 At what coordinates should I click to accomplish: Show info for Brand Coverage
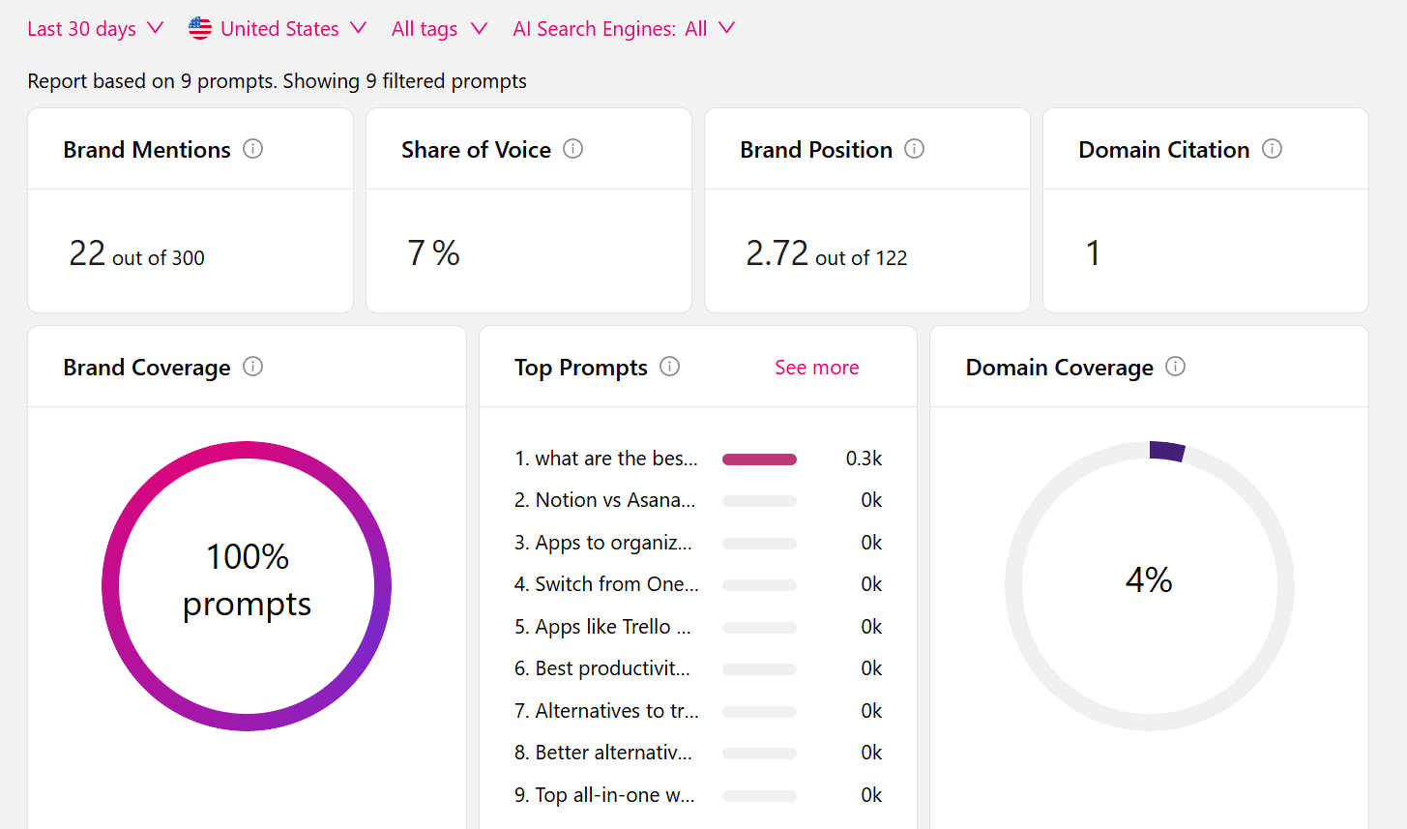tap(252, 367)
